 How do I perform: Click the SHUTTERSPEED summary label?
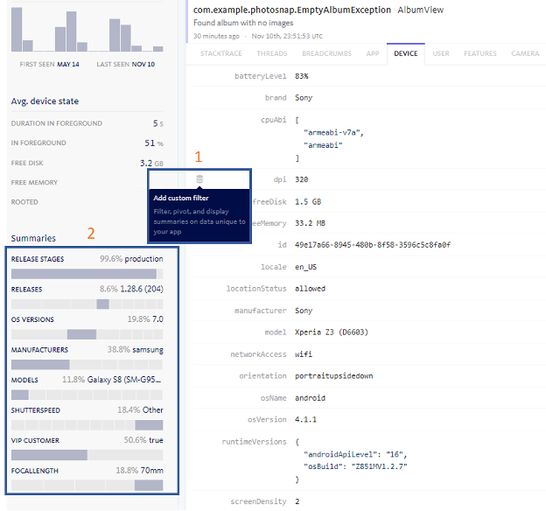coord(36,410)
